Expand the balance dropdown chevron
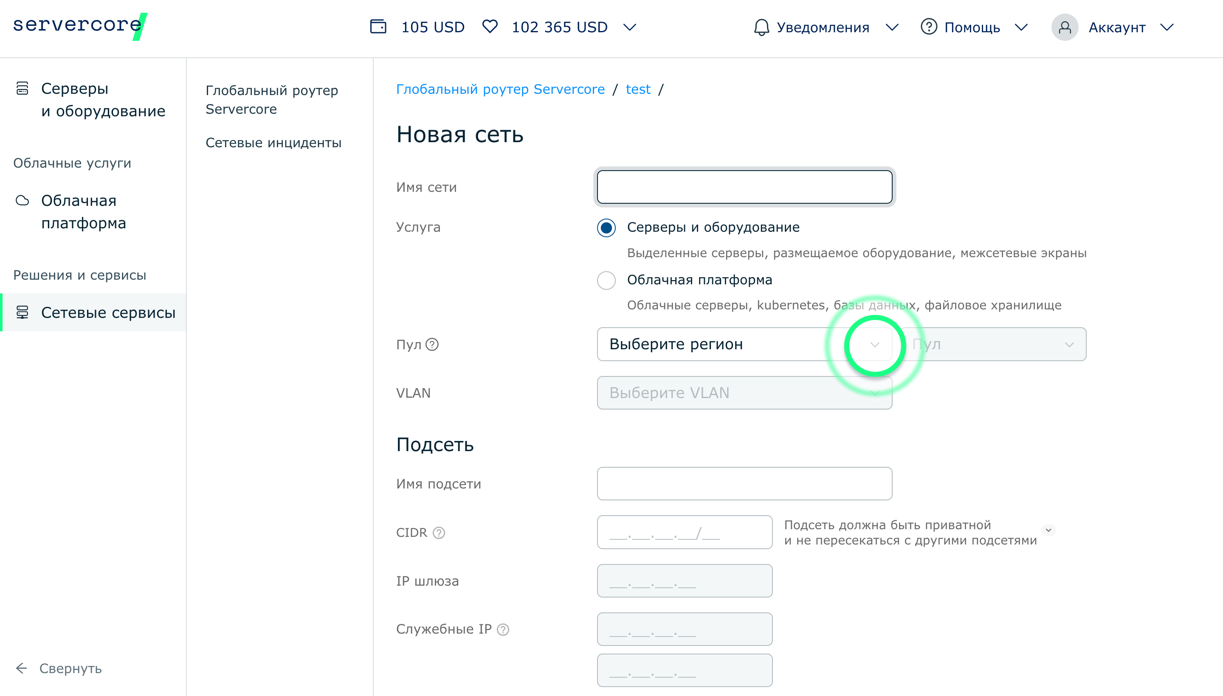 [629, 27]
